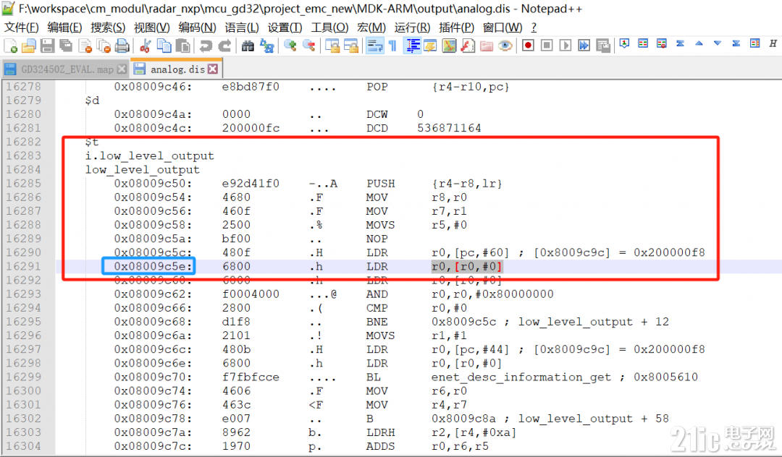The height and width of the screenshot is (457, 782).
Task: Zoom in with magnifier plus icon
Action: 290,46
